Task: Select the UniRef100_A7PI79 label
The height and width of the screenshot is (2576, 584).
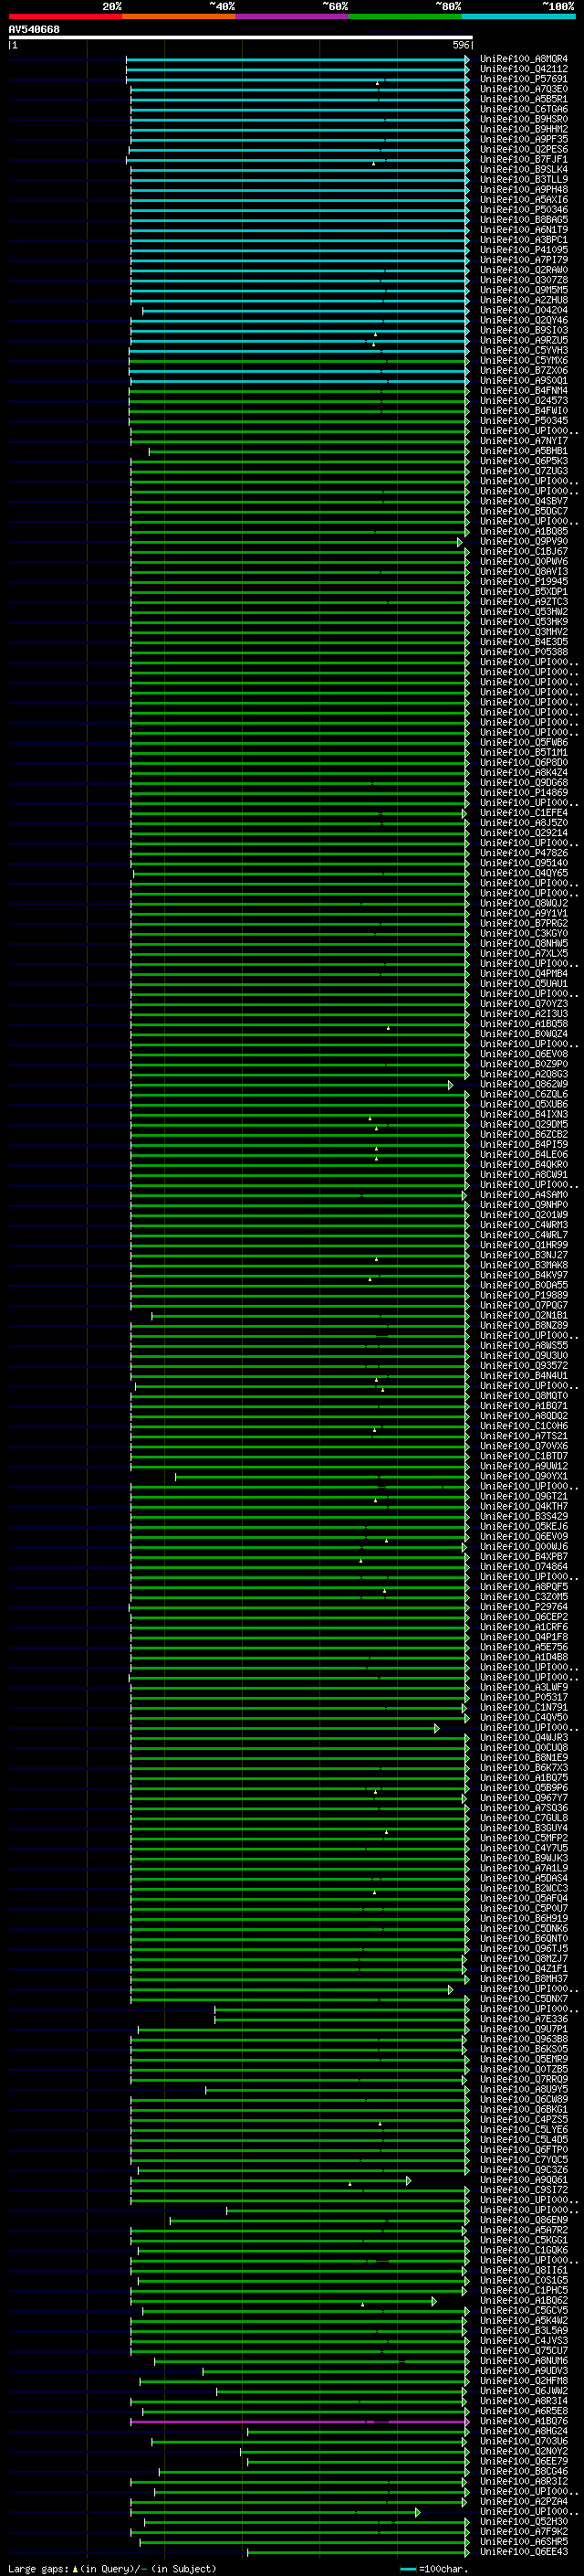Action: tap(524, 260)
